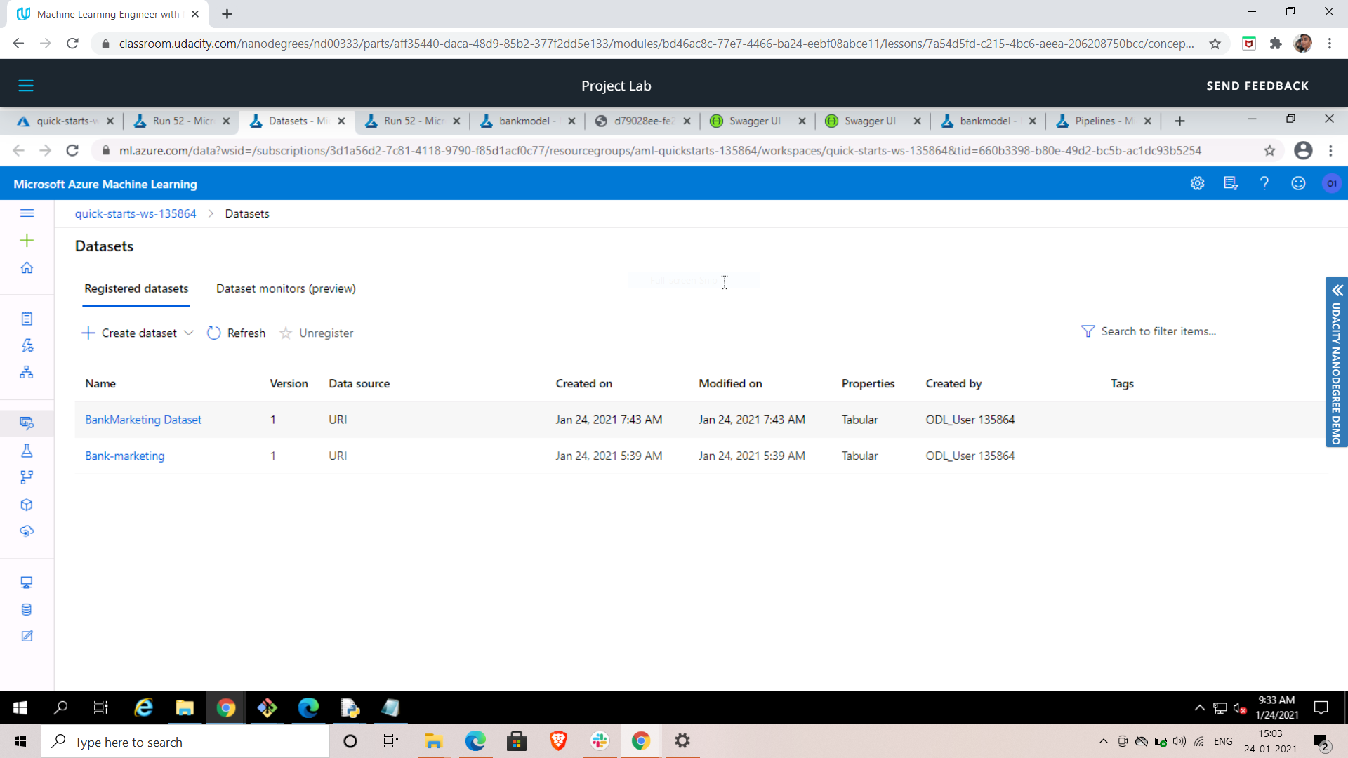This screenshot has width=1348, height=758.
Task: Open the Help question mark icon
Action: (x=1264, y=184)
